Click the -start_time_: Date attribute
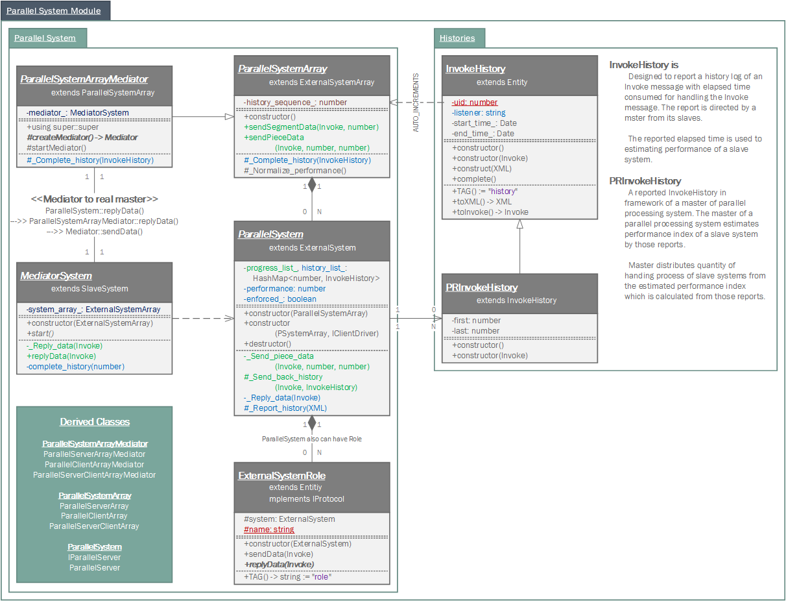 coord(484,123)
